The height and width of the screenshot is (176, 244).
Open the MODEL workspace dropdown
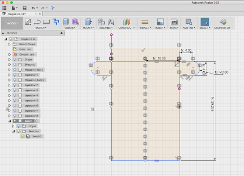click(12, 23)
